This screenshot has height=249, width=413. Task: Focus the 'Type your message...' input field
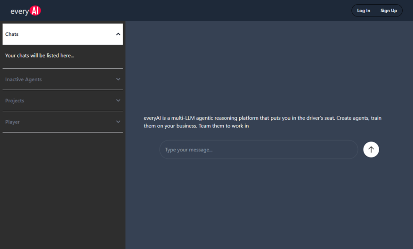pyautogui.click(x=259, y=149)
